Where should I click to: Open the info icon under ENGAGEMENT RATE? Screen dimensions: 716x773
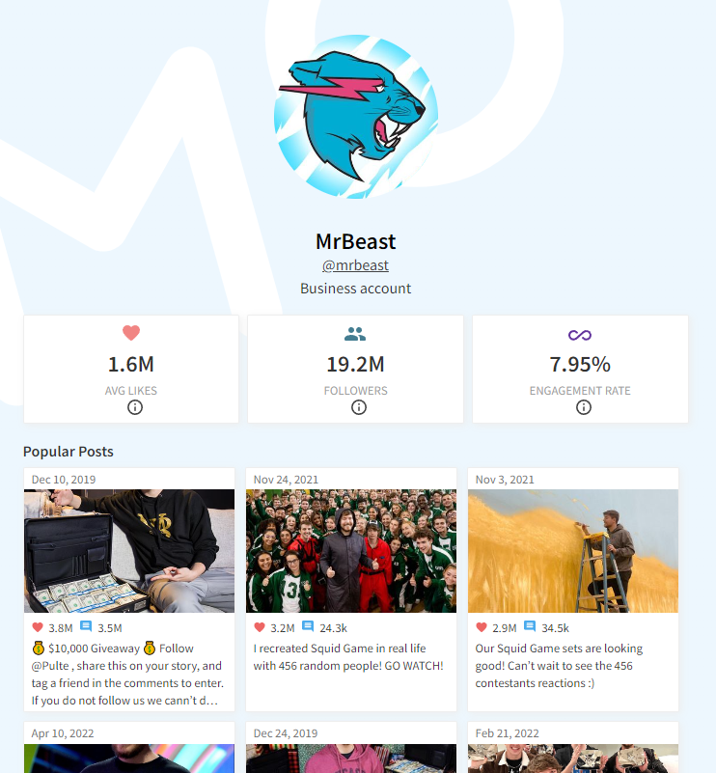pyautogui.click(x=584, y=407)
